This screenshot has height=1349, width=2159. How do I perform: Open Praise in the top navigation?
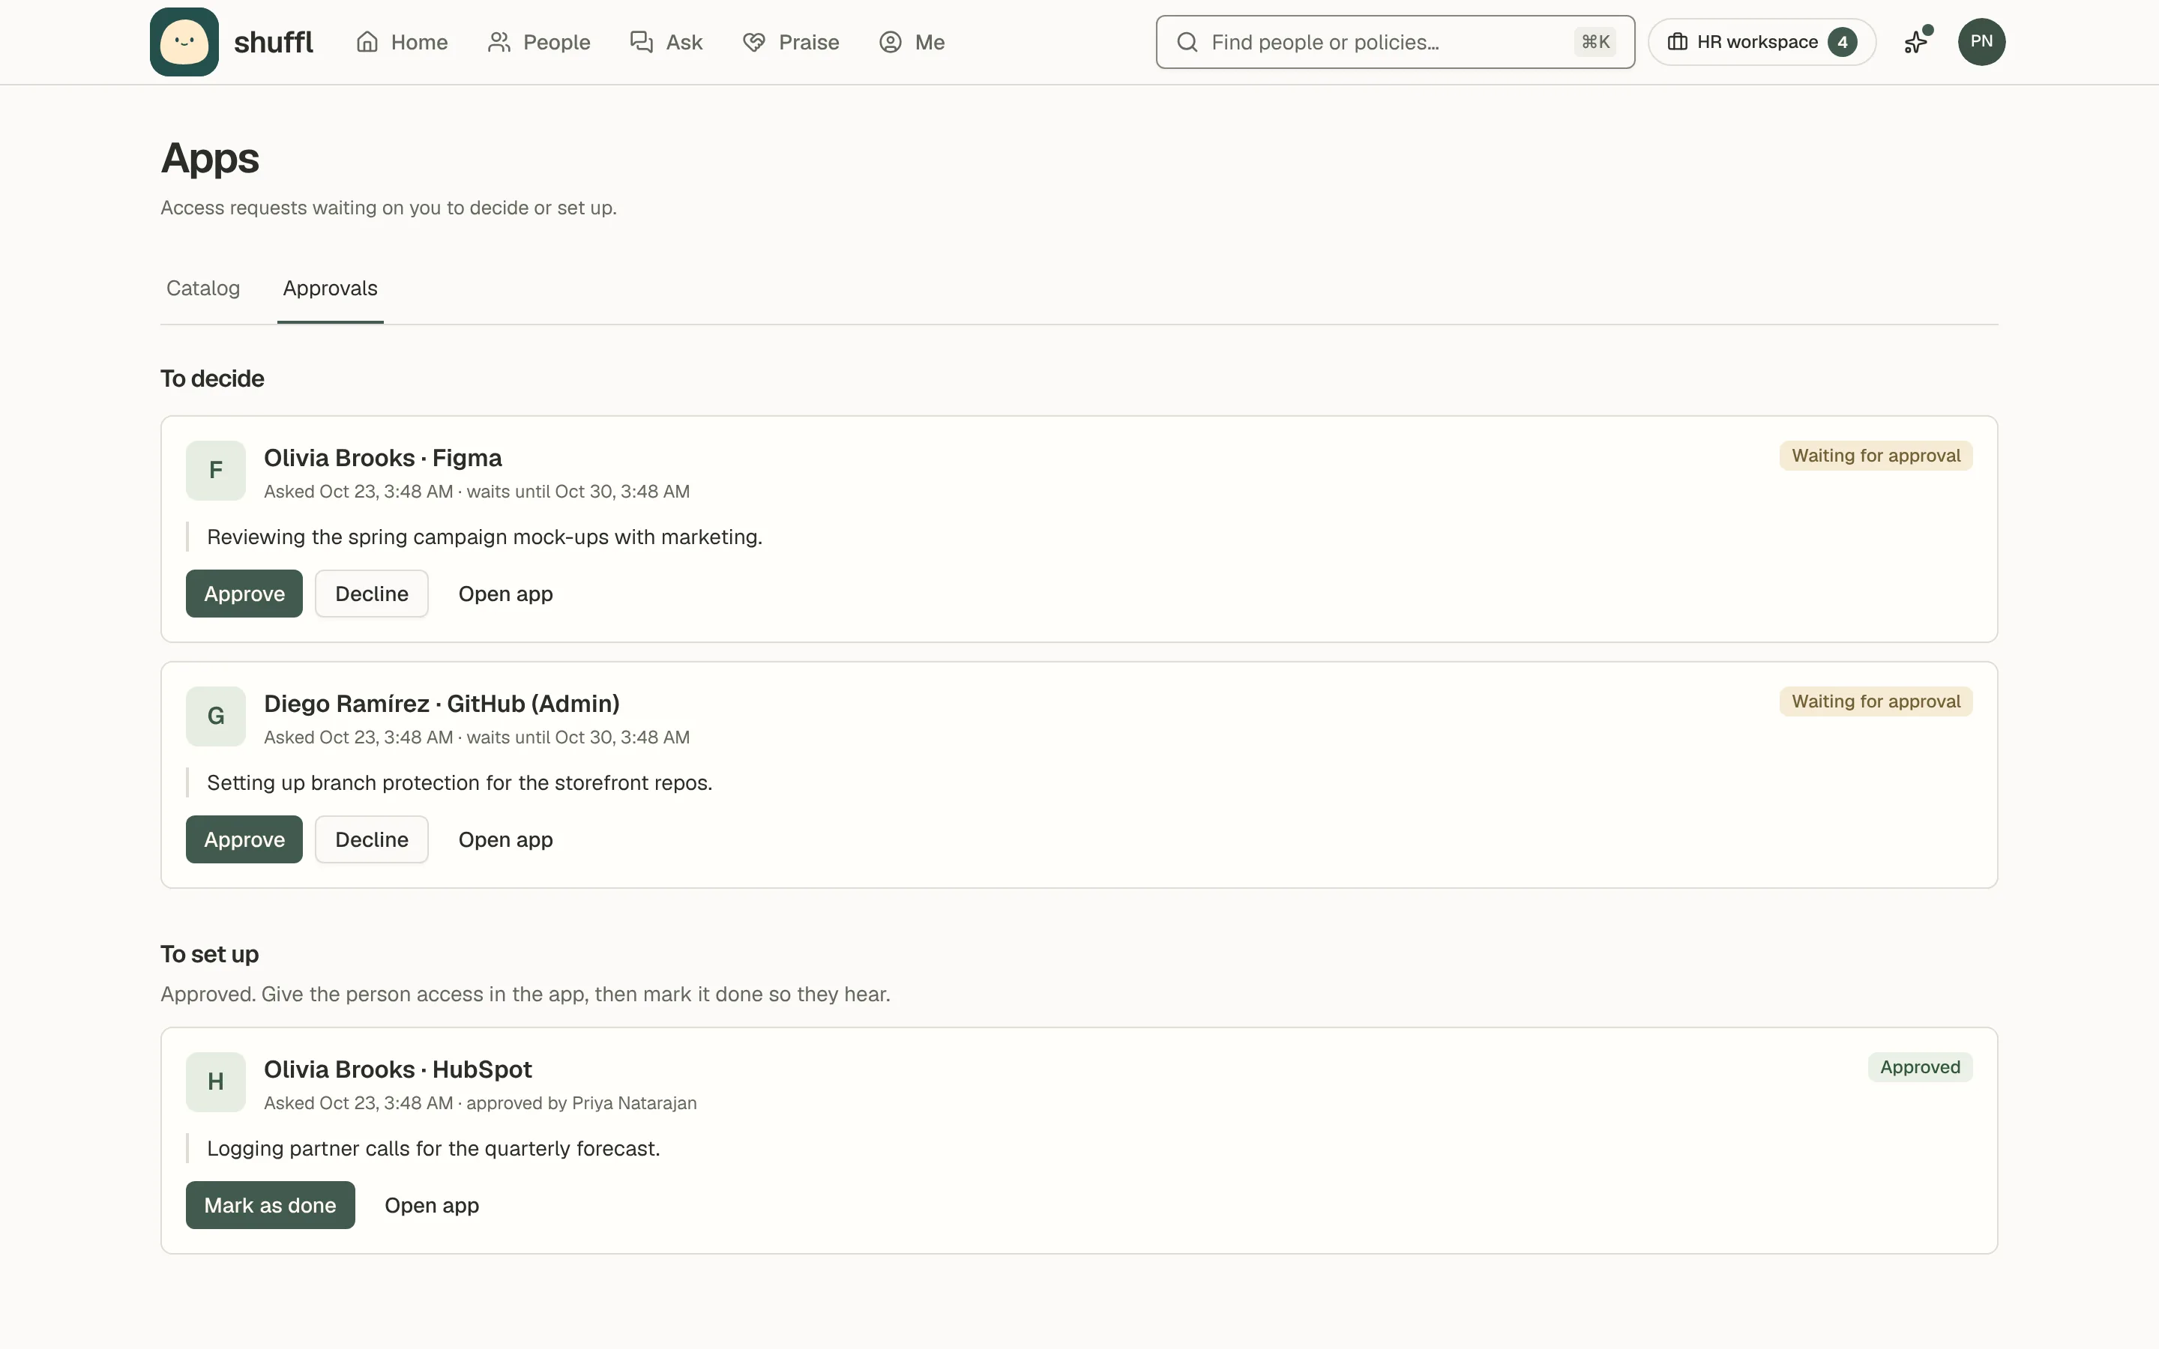(790, 42)
